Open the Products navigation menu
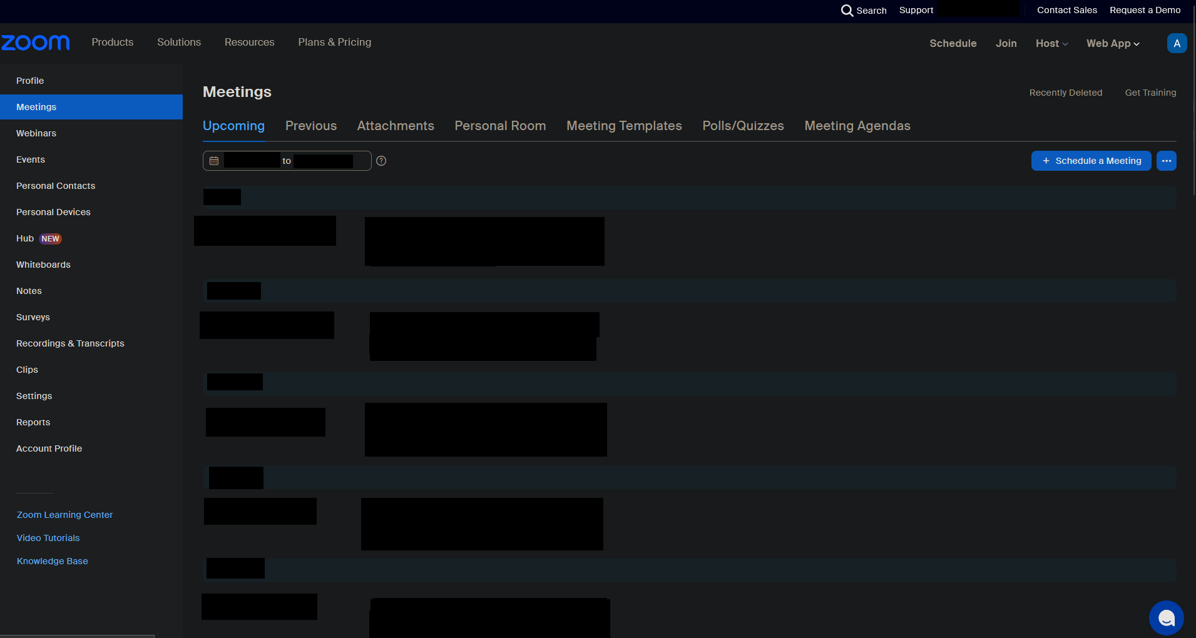Image resolution: width=1196 pixels, height=638 pixels. tap(113, 42)
